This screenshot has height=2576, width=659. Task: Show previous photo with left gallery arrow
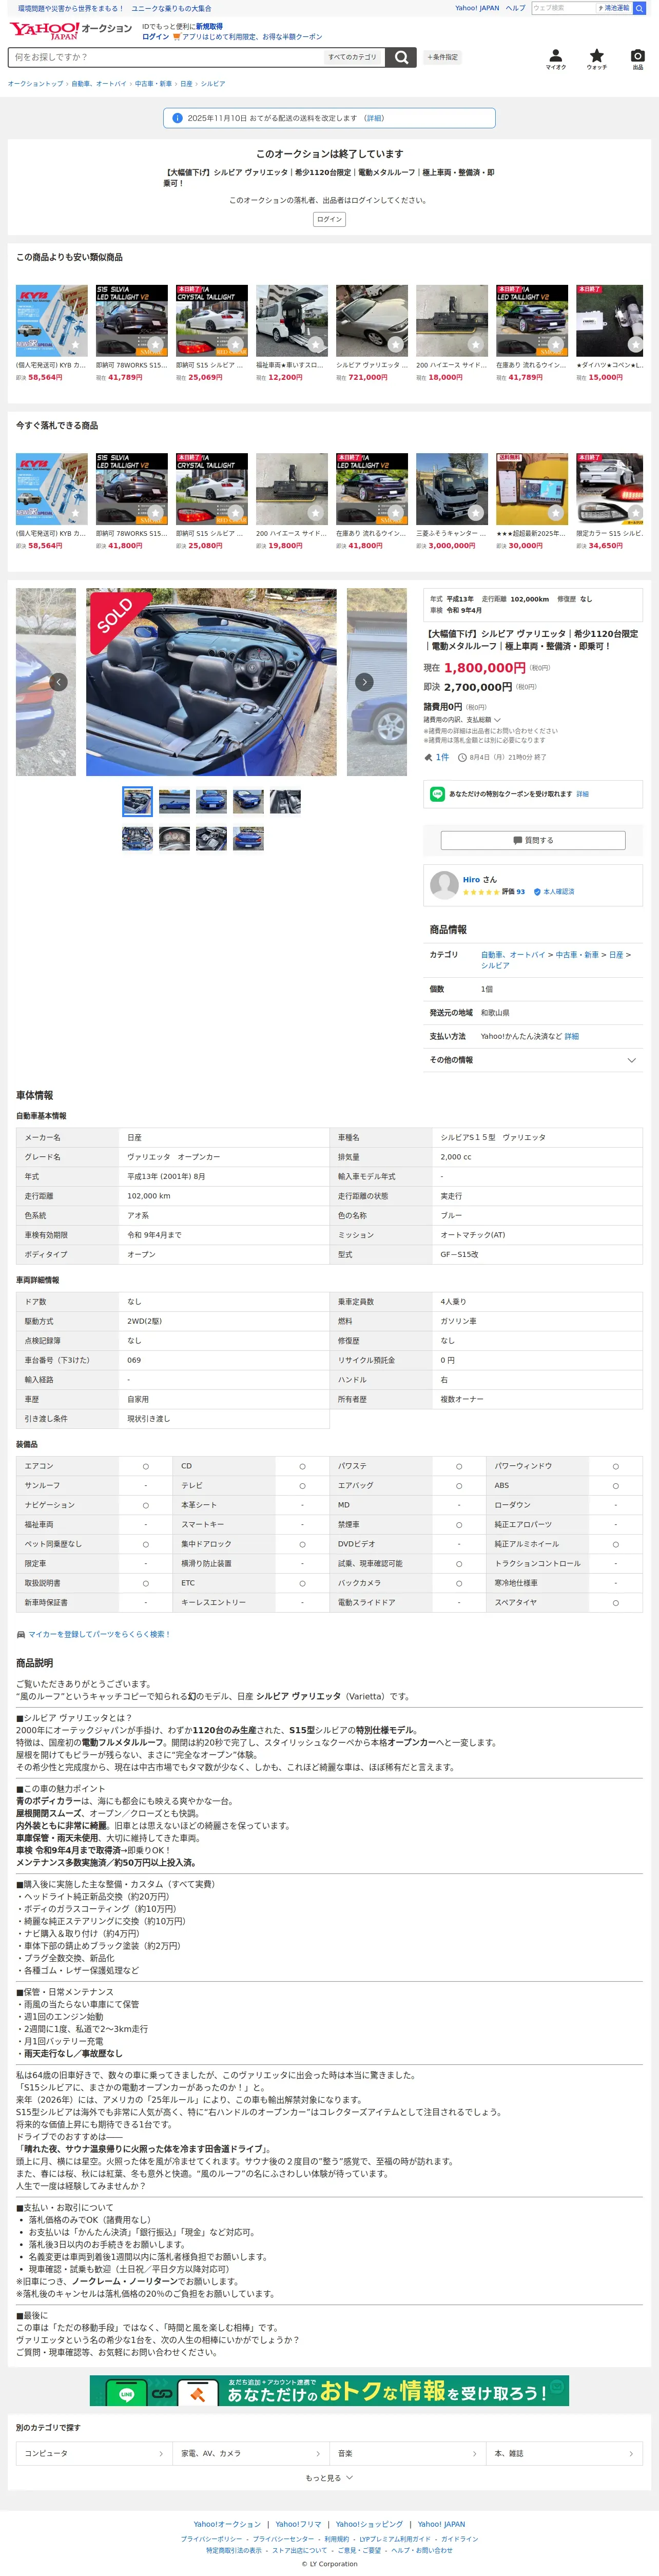(x=59, y=682)
